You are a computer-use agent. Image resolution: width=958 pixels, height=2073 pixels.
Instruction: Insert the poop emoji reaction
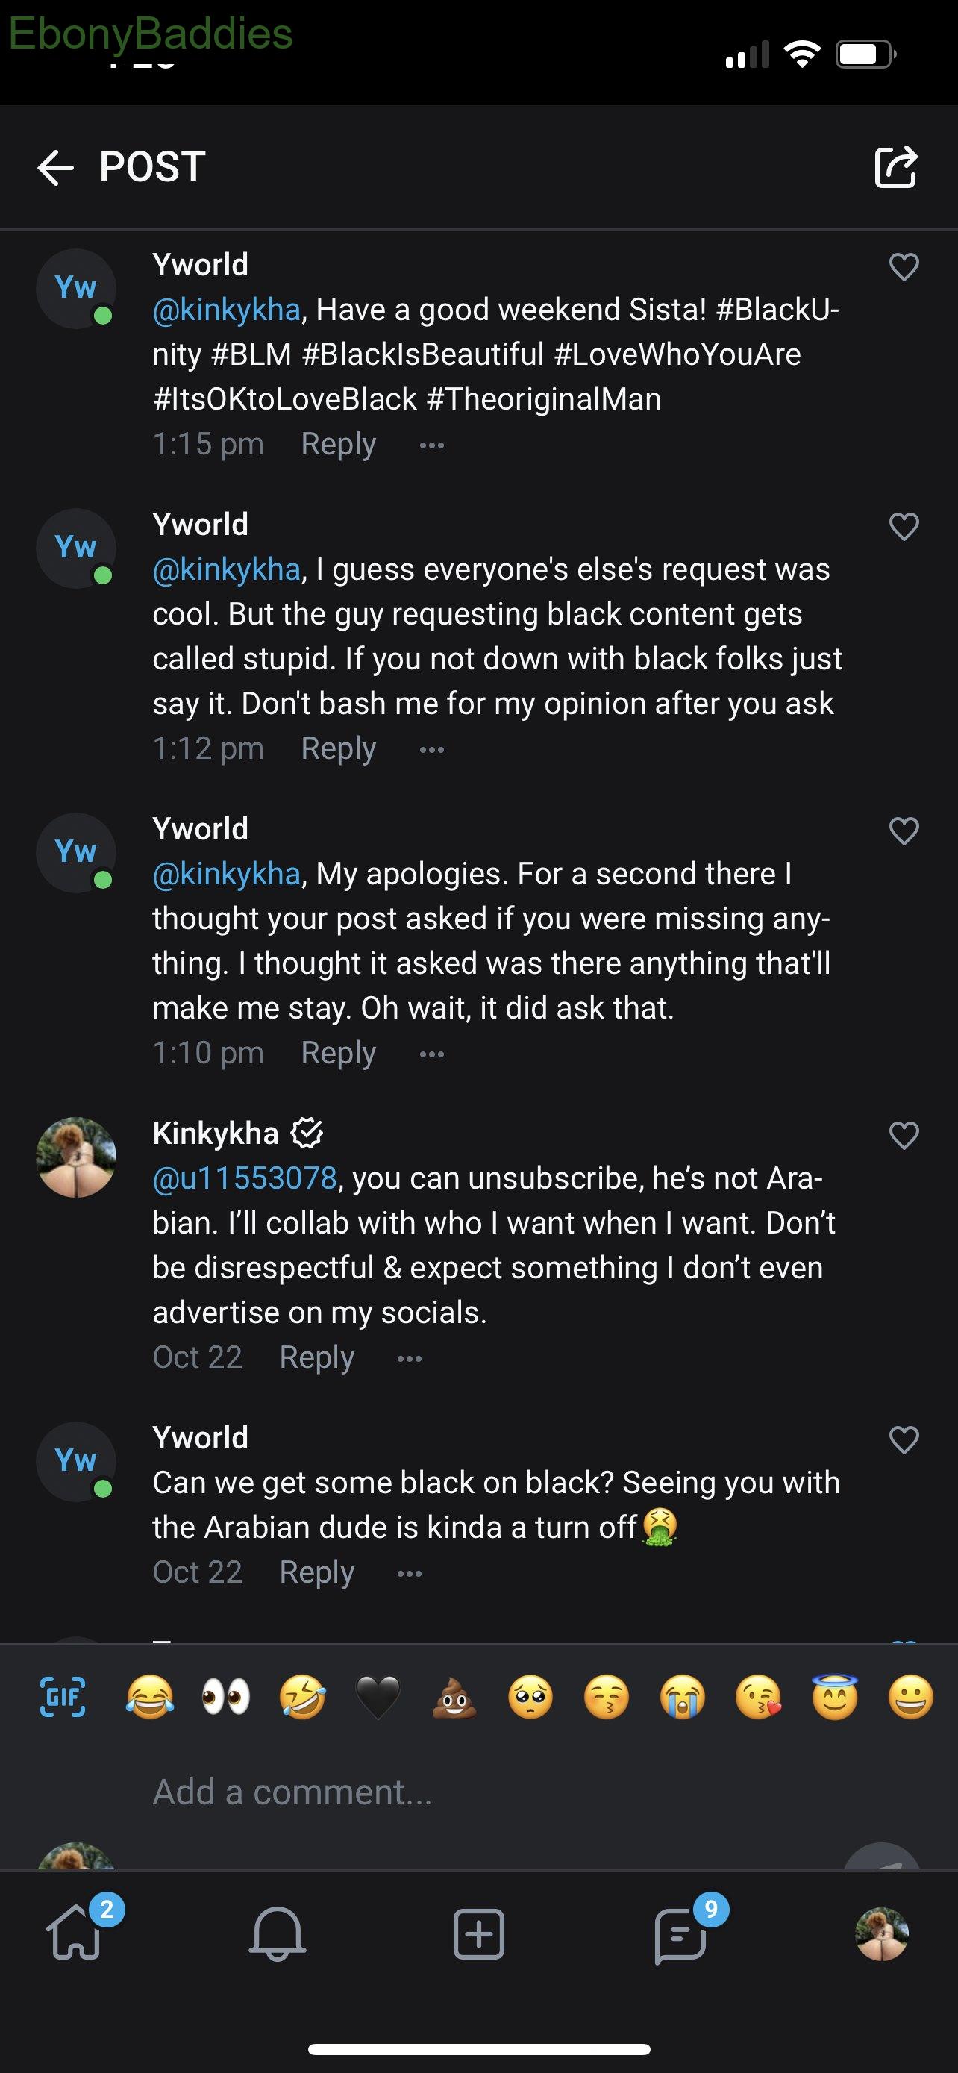(454, 1697)
